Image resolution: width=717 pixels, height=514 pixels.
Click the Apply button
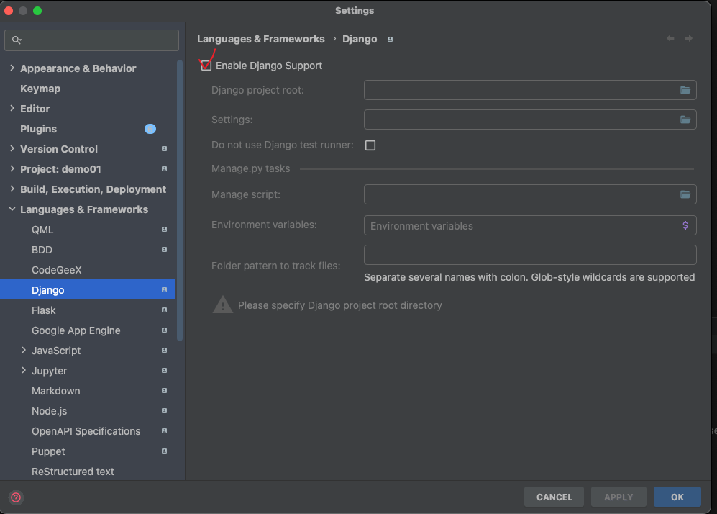tap(618, 497)
